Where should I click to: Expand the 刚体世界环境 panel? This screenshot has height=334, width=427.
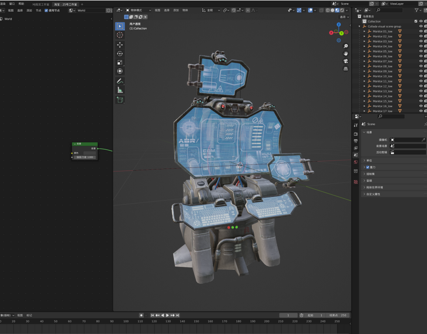374,188
